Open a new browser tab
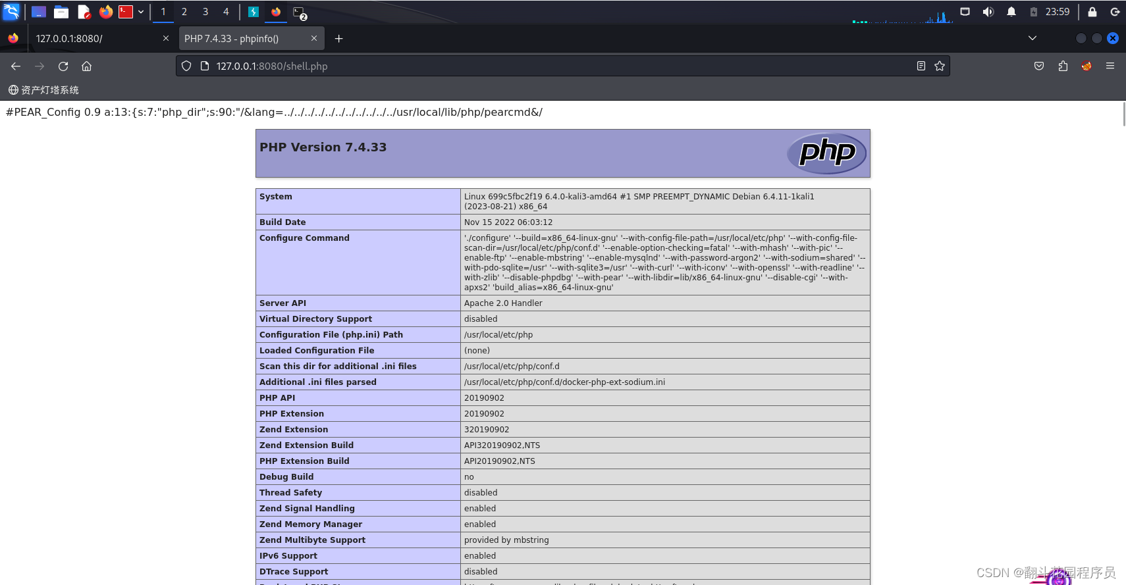The width and height of the screenshot is (1126, 585). pyautogui.click(x=338, y=39)
